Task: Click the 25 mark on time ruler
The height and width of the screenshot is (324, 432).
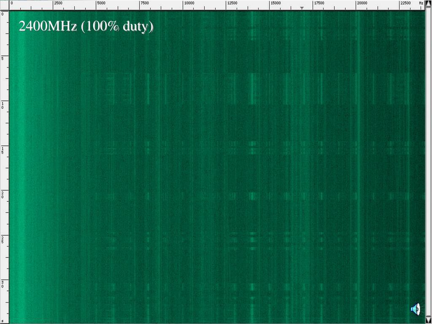Action: coord(3,240)
